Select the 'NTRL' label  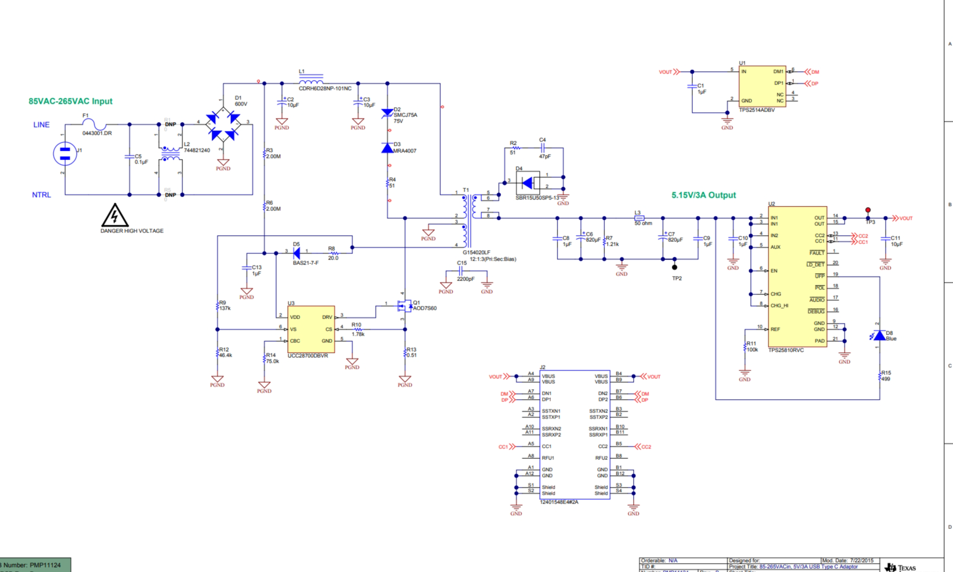[x=41, y=195]
